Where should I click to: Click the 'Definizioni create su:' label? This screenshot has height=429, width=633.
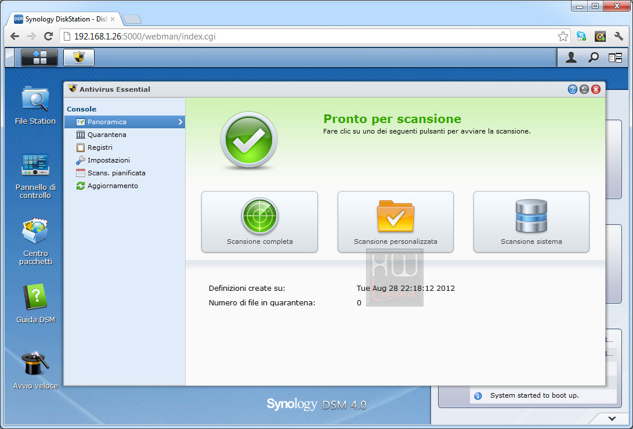[247, 289]
